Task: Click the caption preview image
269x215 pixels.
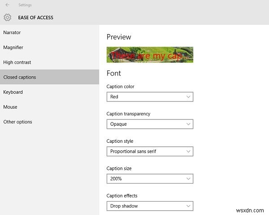Action: (150, 55)
